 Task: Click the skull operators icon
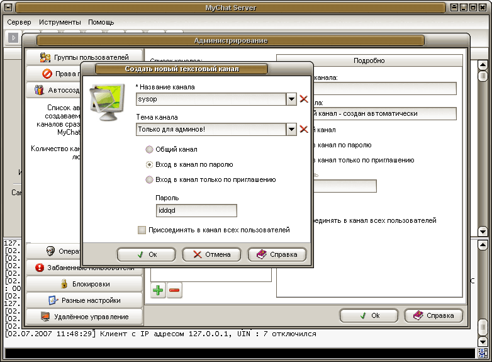[x=50, y=251]
